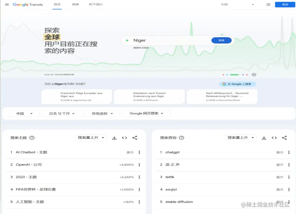Image resolution: width=296 pixels, height=214 pixels.
Task: Open the Google apps grid
Action: click(x=268, y=5)
